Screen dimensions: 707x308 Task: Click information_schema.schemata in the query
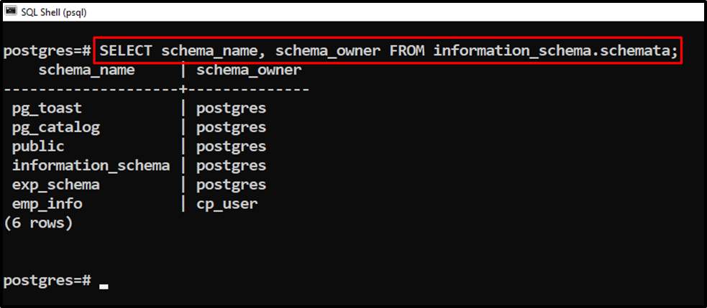click(555, 51)
